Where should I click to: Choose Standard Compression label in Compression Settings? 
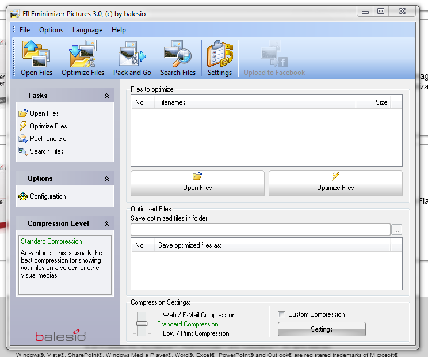pos(188,324)
